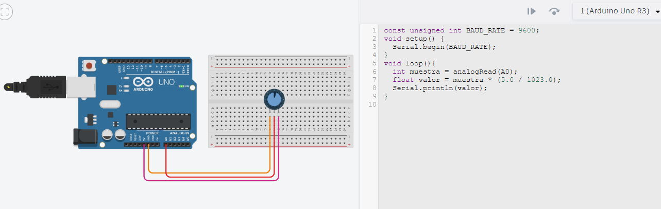Click the Arduino UNO logo
Viewport: 661px width, 209px height.
click(152, 83)
